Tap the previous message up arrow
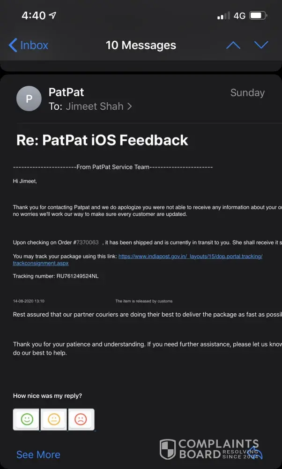The height and width of the screenshot is (469, 282). coord(233,45)
